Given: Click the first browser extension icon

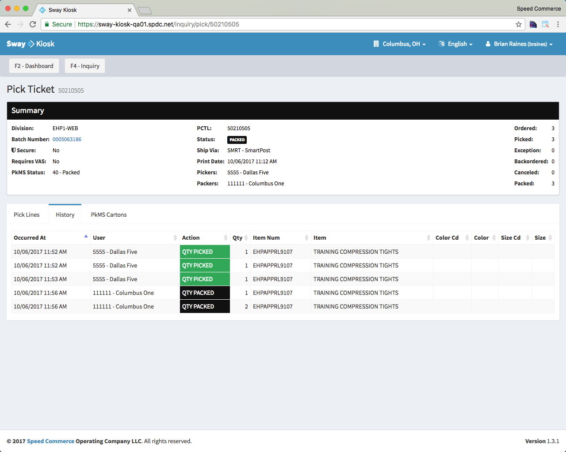Looking at the screenshot, I should coord(533,24).
